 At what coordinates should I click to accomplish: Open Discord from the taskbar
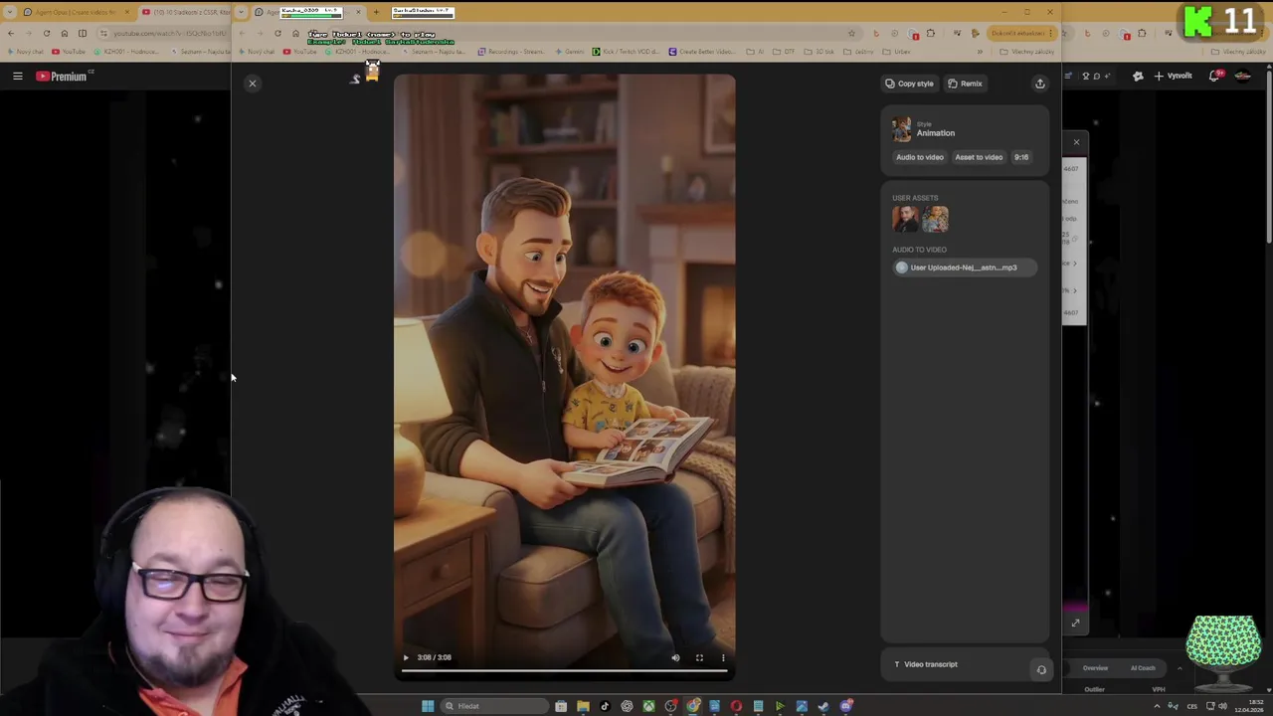coord(845,706)
